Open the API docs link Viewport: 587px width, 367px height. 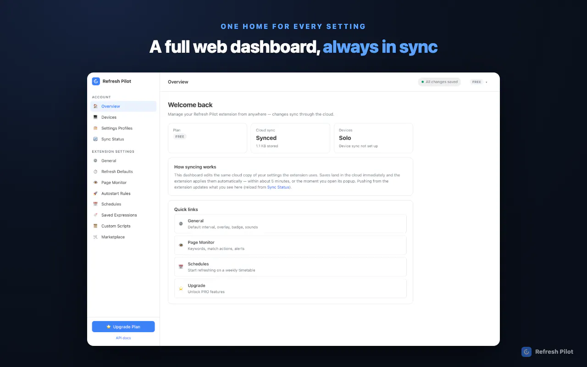coord(123,338)
